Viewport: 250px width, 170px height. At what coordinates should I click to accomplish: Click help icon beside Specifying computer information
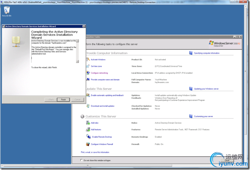(191, 53)
